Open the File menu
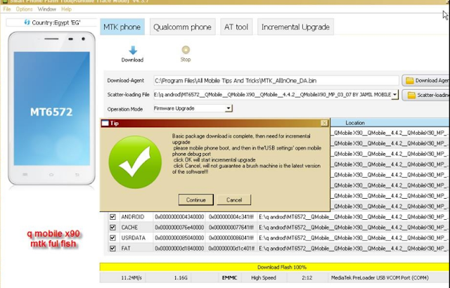Image resolution: width=450 pixels, height=288 pixels. (x=7, y=9)
